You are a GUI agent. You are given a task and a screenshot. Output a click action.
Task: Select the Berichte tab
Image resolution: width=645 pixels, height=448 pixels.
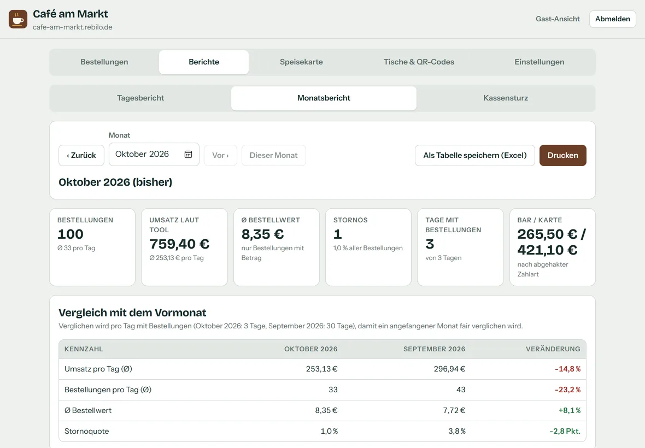204,62
